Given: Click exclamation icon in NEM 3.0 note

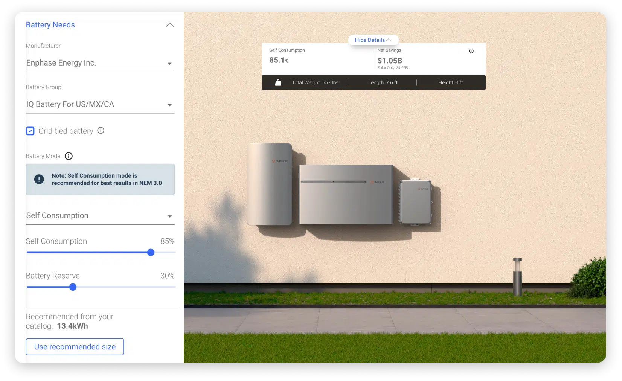Looking at the screenshot, I should tap(39, 179).
